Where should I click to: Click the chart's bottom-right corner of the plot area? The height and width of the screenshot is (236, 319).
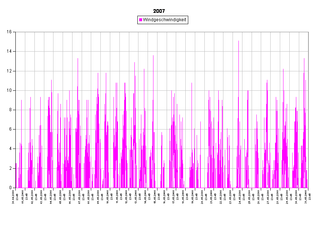[308, 188]
